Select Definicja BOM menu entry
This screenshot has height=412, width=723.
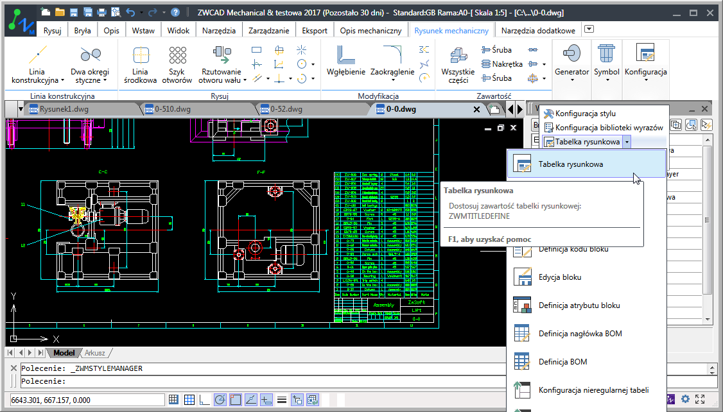pyautogui.click(x=562, y=362)
